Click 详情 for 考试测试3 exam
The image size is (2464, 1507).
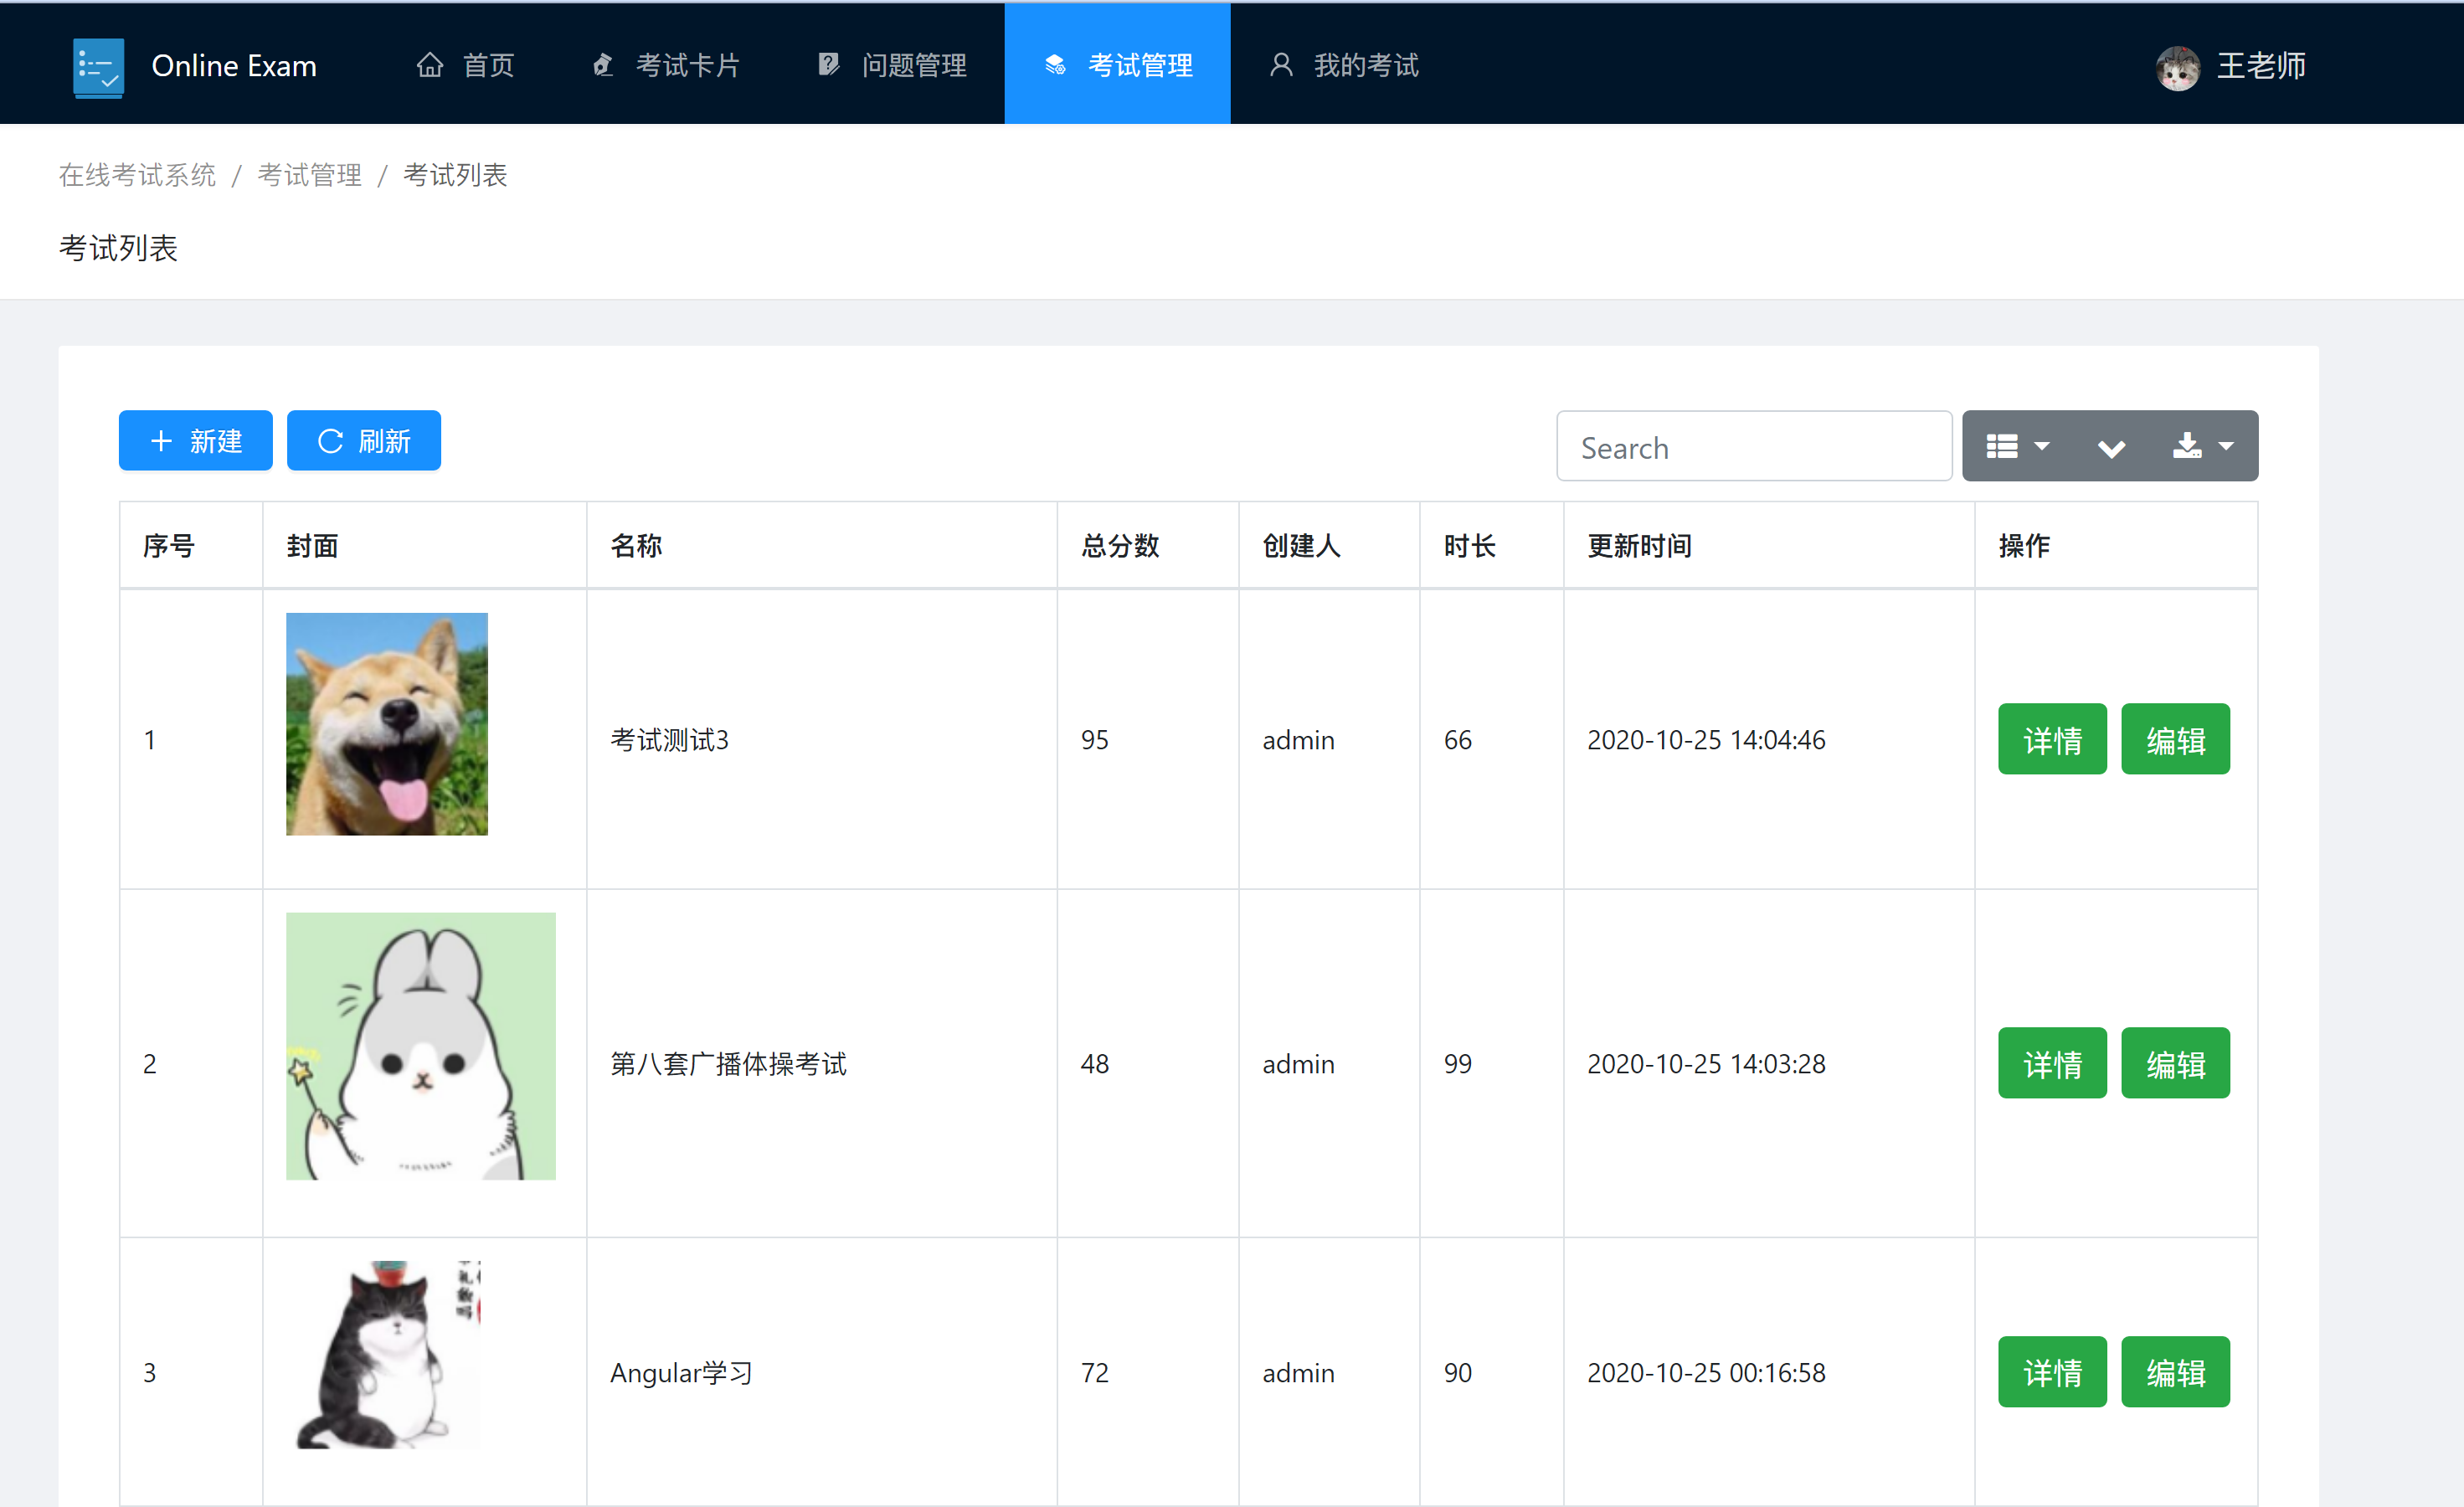pyautogui.click(x=2051, y=740)
